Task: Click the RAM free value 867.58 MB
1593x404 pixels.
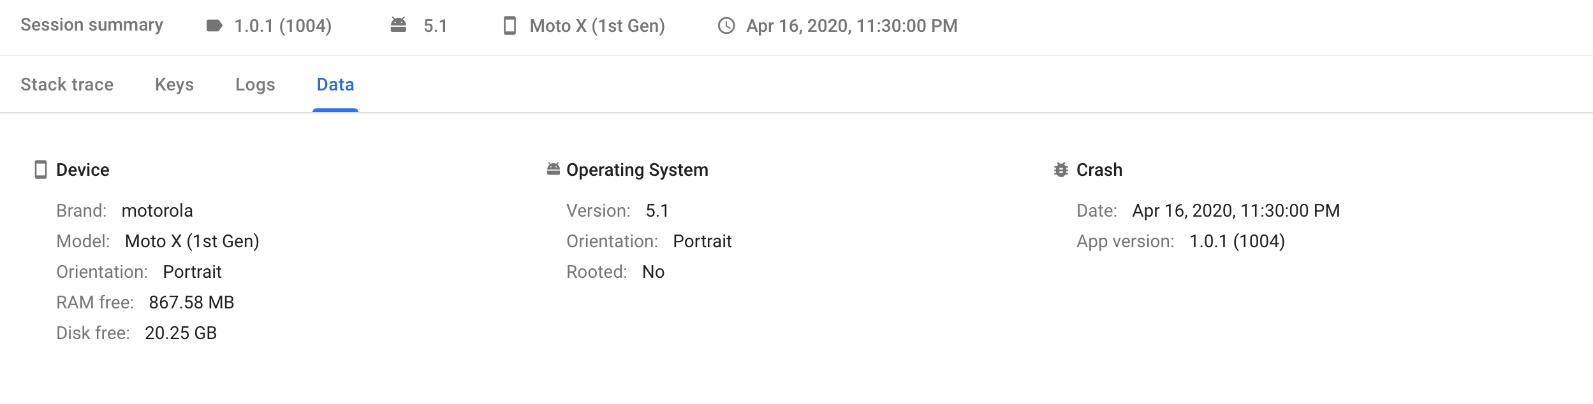Action: (191, 302)
